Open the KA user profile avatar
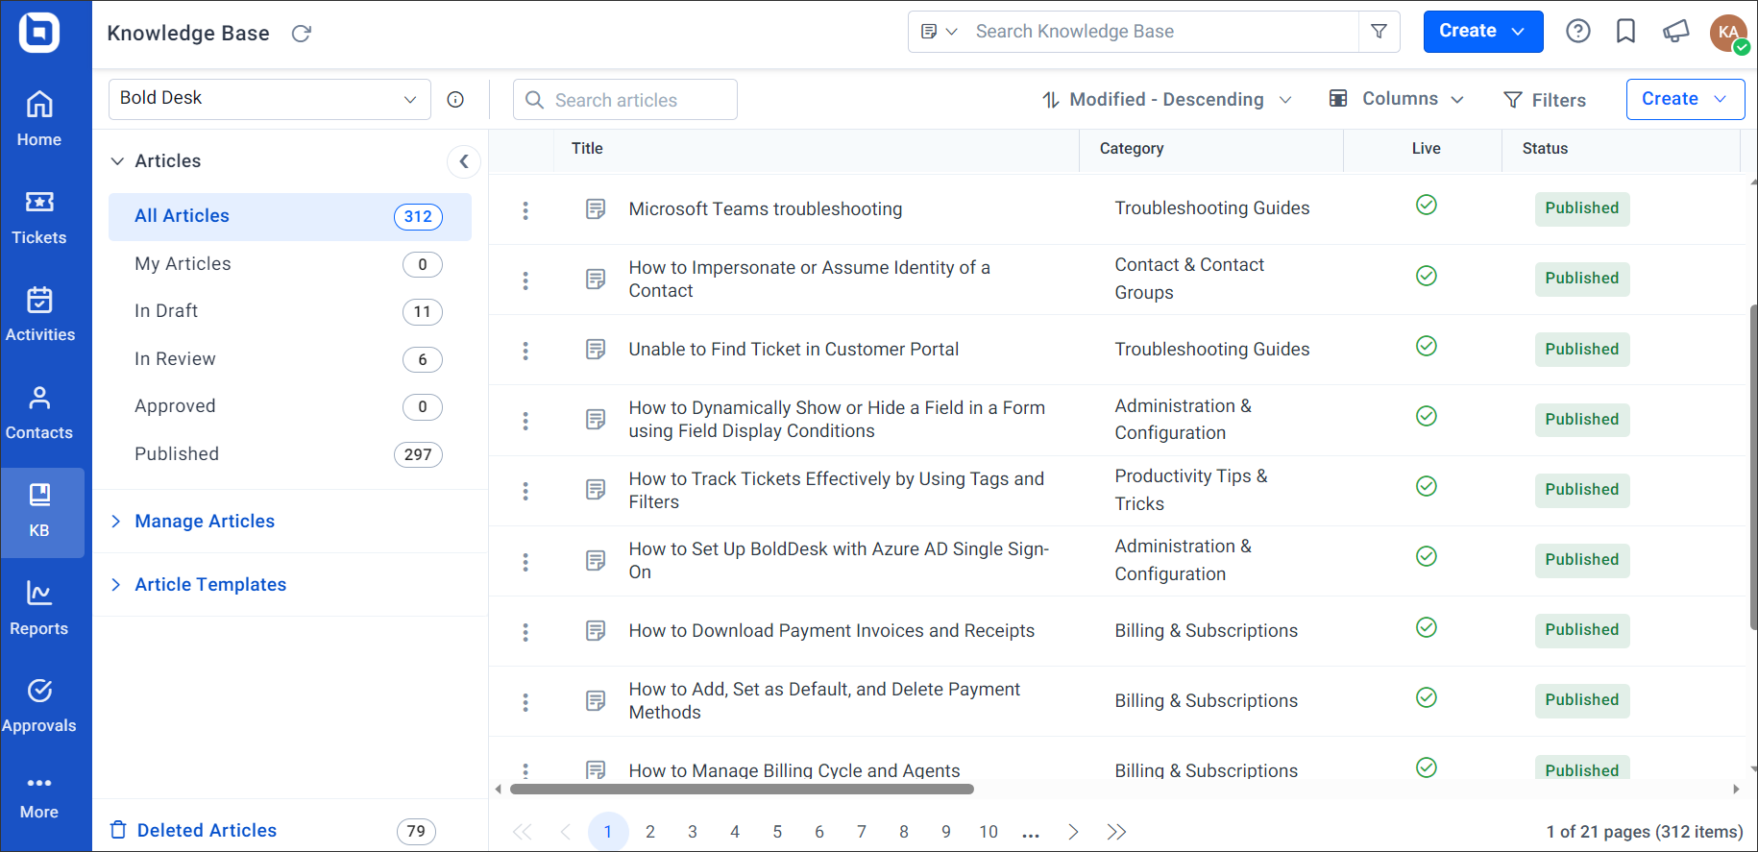Viewport: 1758px width, 852px height. coord(1729,33)
